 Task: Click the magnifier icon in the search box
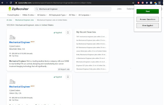pyautogui.click(x=37, y=9)
